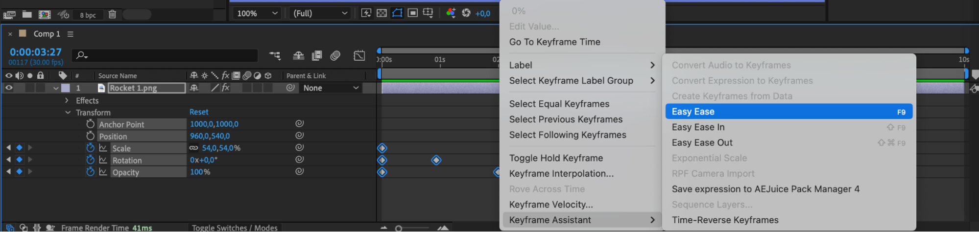Viewport: 979px width, 232px height.
Task: Click the 100% Opacity value
Action: (x=200, y=172)
